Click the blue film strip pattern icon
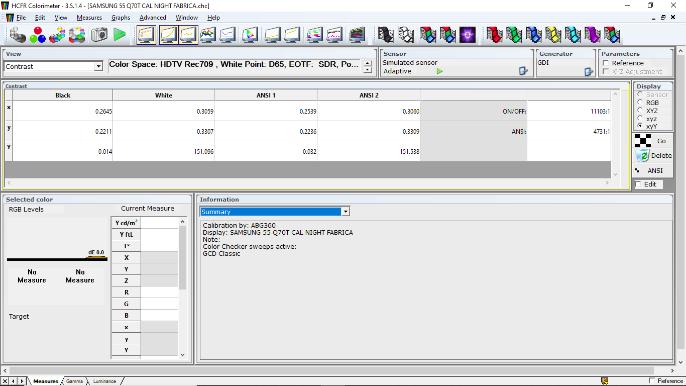The height and width of the screenshot is (386, 686). click(x=534, y=35)
